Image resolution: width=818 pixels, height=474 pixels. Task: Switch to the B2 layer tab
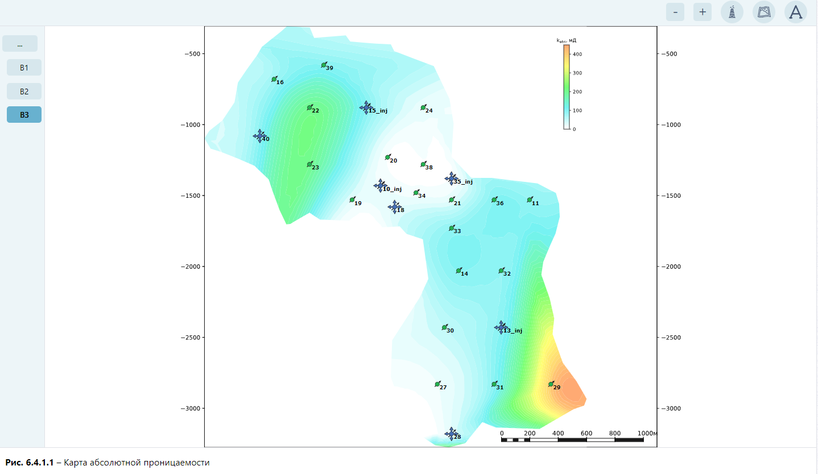(24, 91)
